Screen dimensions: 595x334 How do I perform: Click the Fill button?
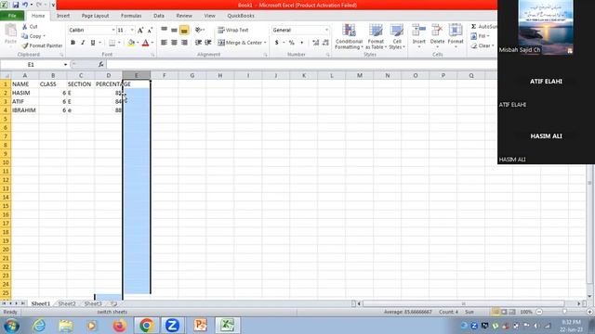(x=480, y=36)
